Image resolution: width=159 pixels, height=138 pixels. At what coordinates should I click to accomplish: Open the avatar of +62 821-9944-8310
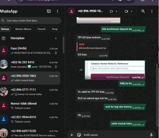4,119
